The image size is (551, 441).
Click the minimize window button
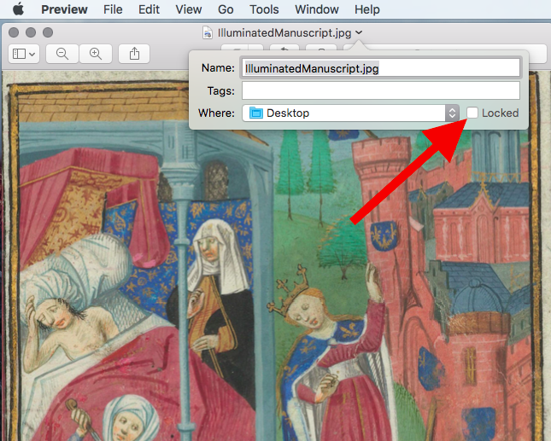point(31,32)
